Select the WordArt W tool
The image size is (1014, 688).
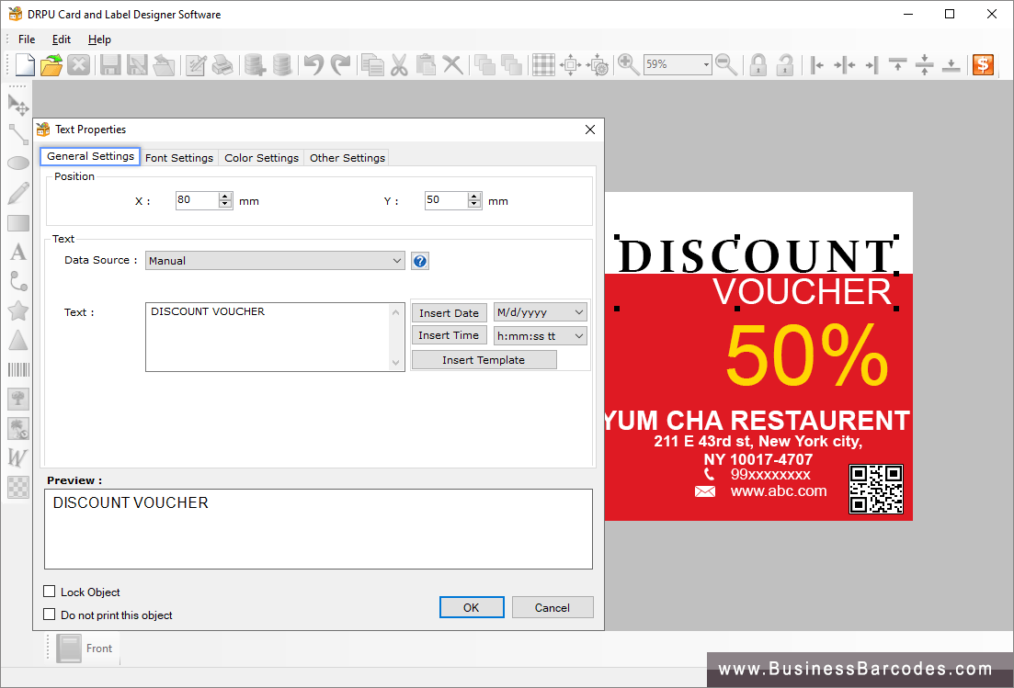[17, 457]
